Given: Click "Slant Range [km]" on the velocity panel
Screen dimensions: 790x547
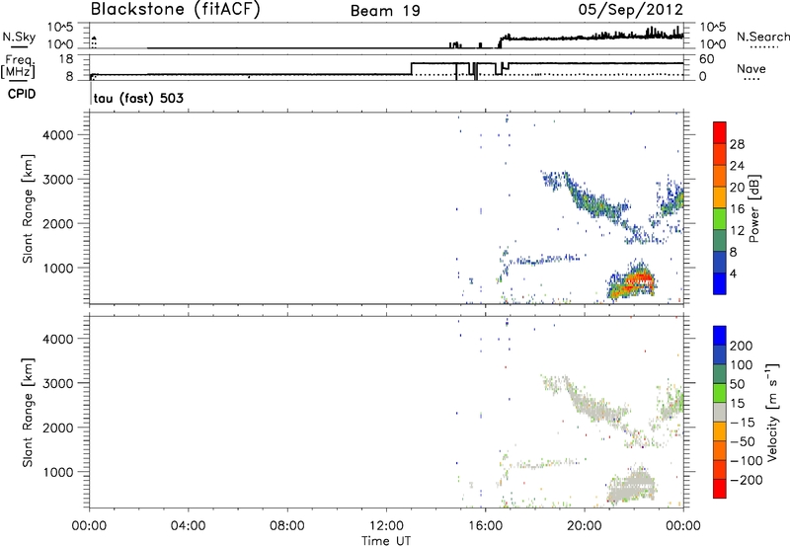Looking at the screenshot, I should pos(28,413).
